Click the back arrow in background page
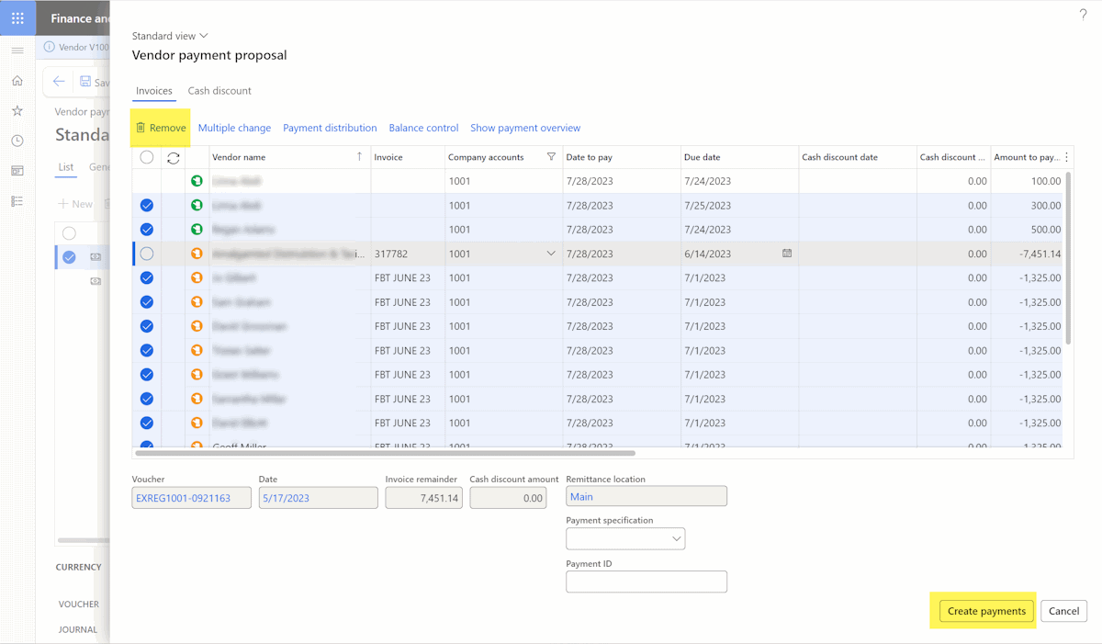The width and height of the screenshot is (1102, 644). point(59,82)
